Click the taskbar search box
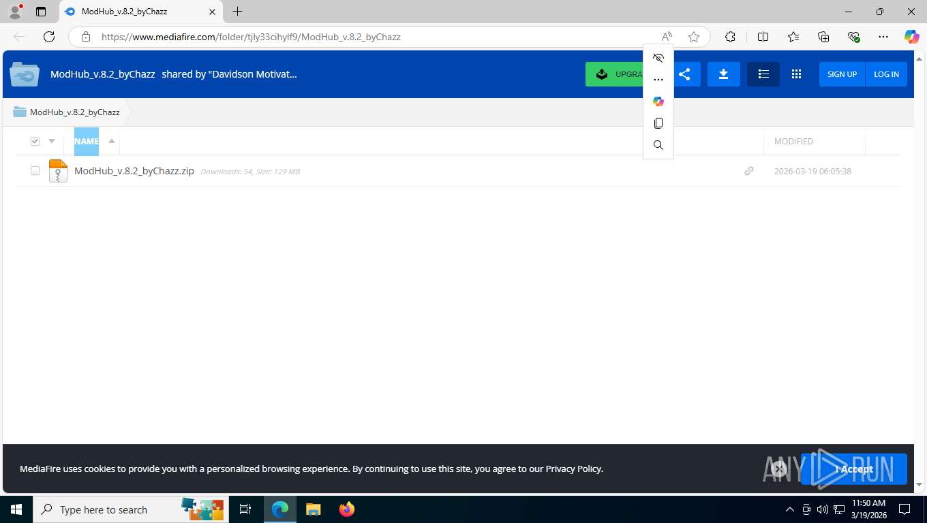927x523 pixels. click(130, 509)
